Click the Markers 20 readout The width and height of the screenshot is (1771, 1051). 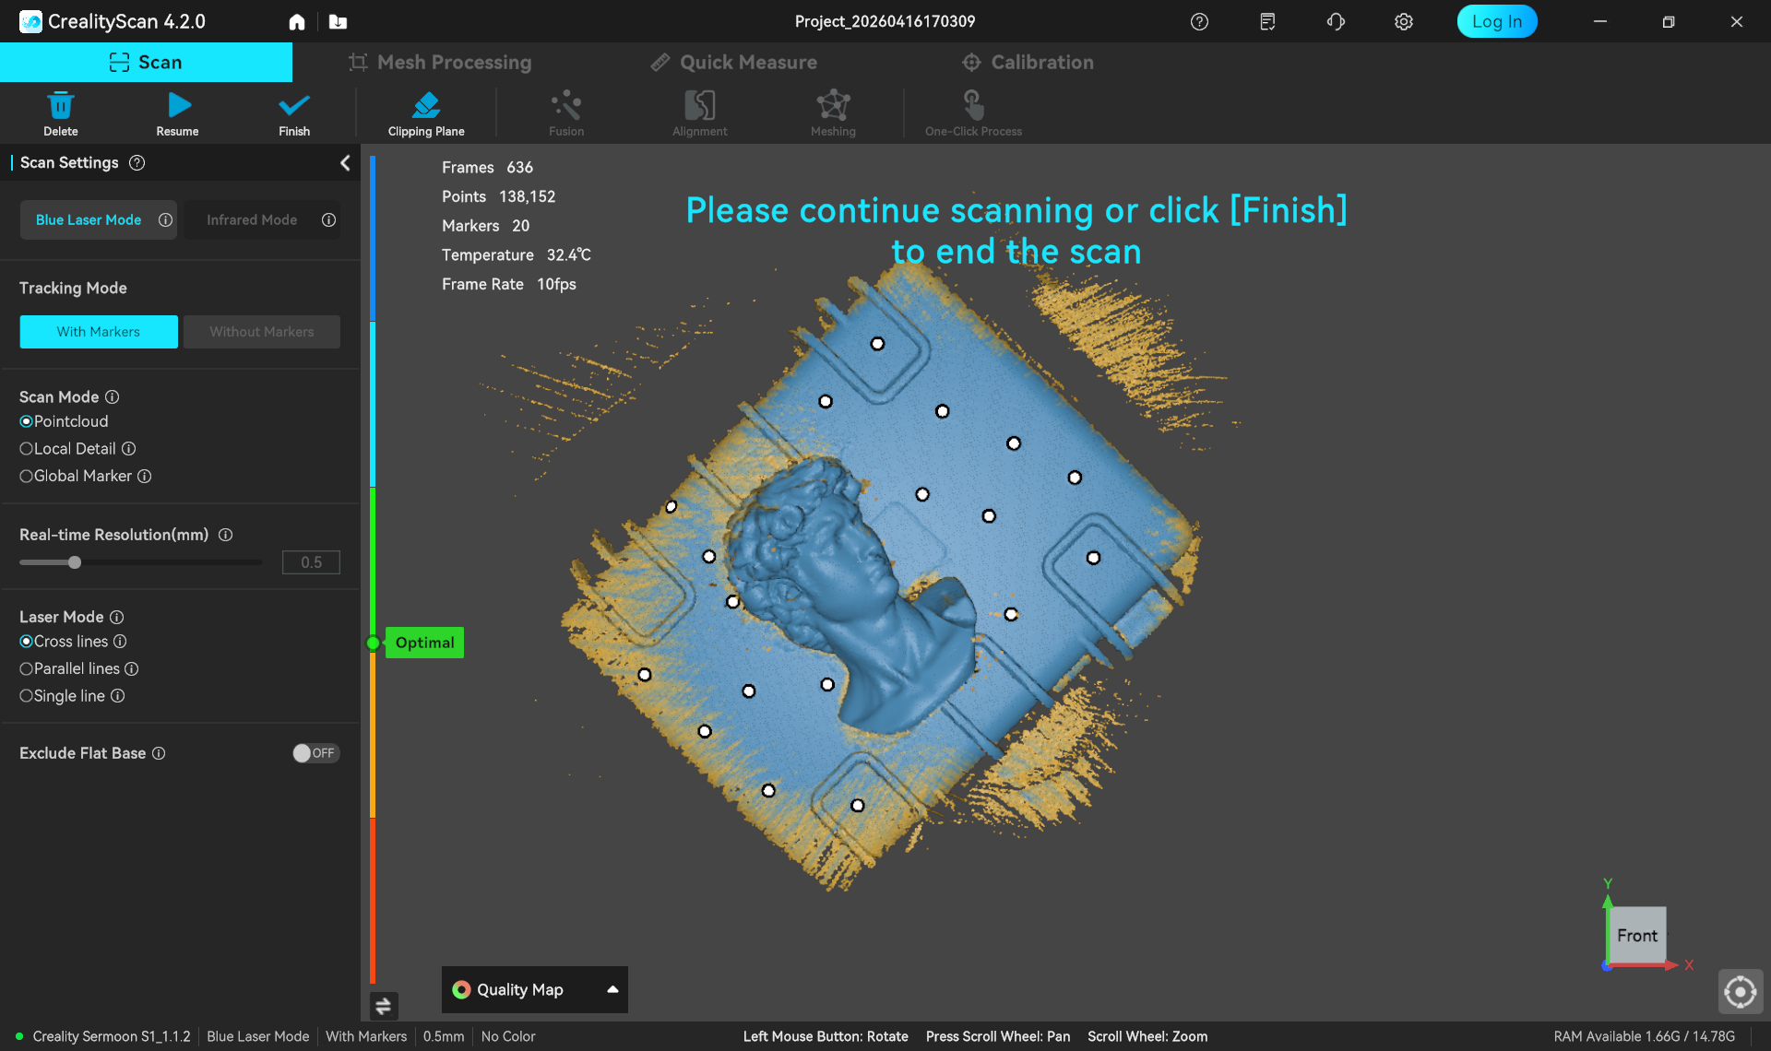click(x=485, y=226)
